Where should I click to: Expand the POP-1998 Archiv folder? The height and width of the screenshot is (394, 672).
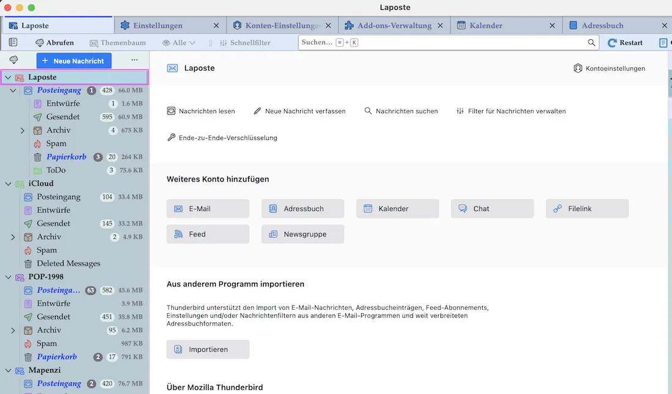13,330
